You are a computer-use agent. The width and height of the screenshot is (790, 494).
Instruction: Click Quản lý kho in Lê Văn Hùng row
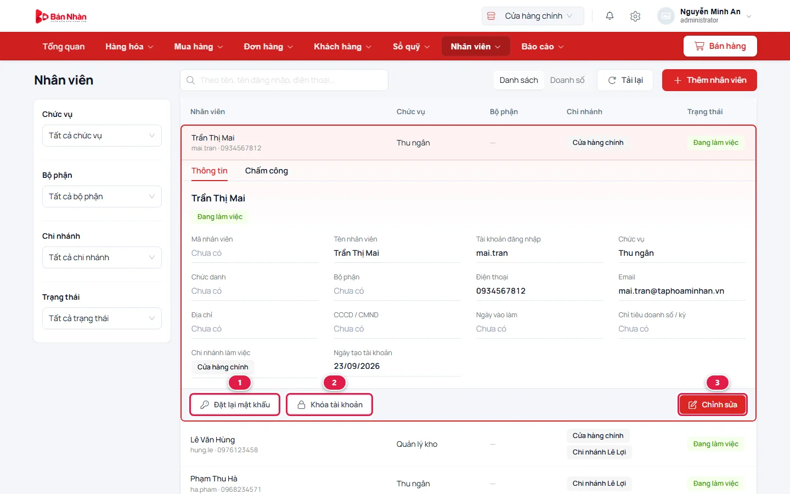[x=417, y=444]
